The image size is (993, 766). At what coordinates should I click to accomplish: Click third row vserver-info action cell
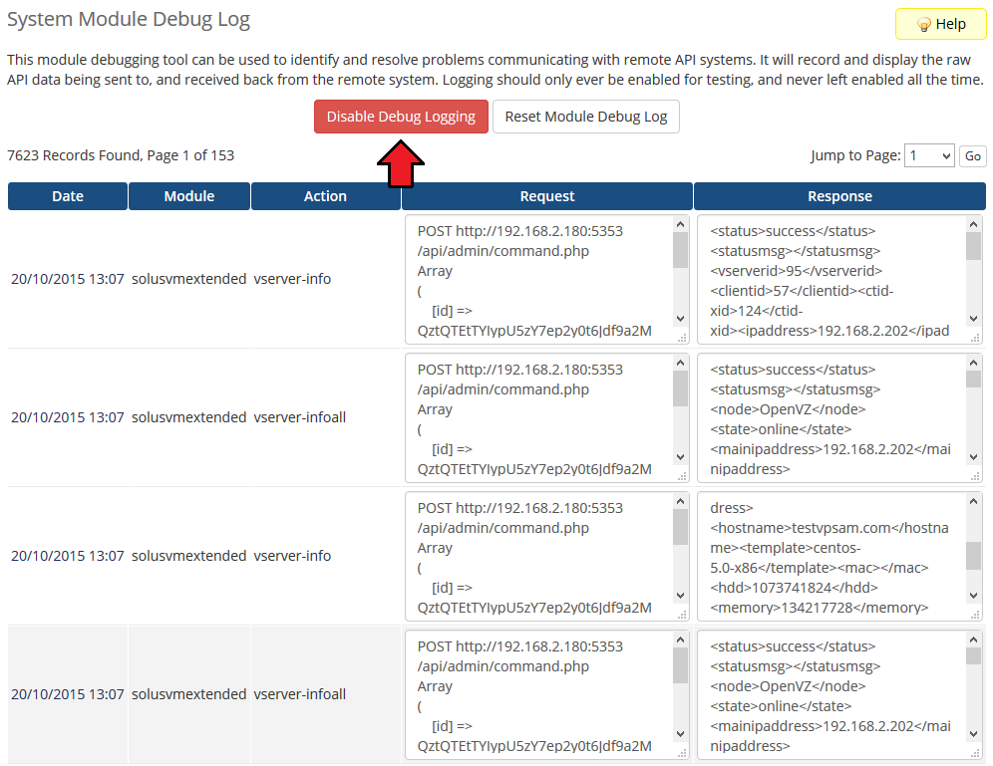click(x=292, y=556)
